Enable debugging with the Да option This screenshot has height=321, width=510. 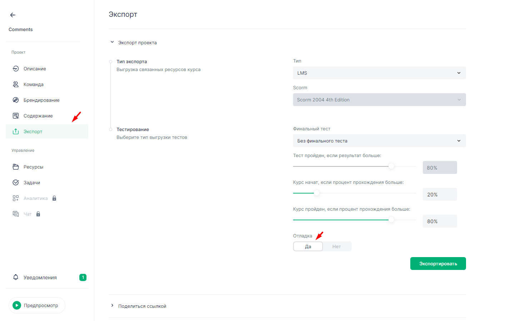[x=308, y=246]
